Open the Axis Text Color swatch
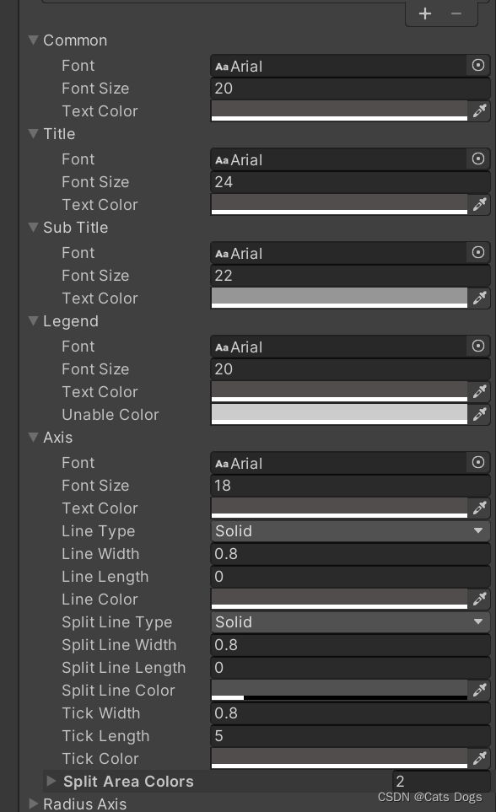This screenshot has width=496, height=812. (x=337, y=508)
